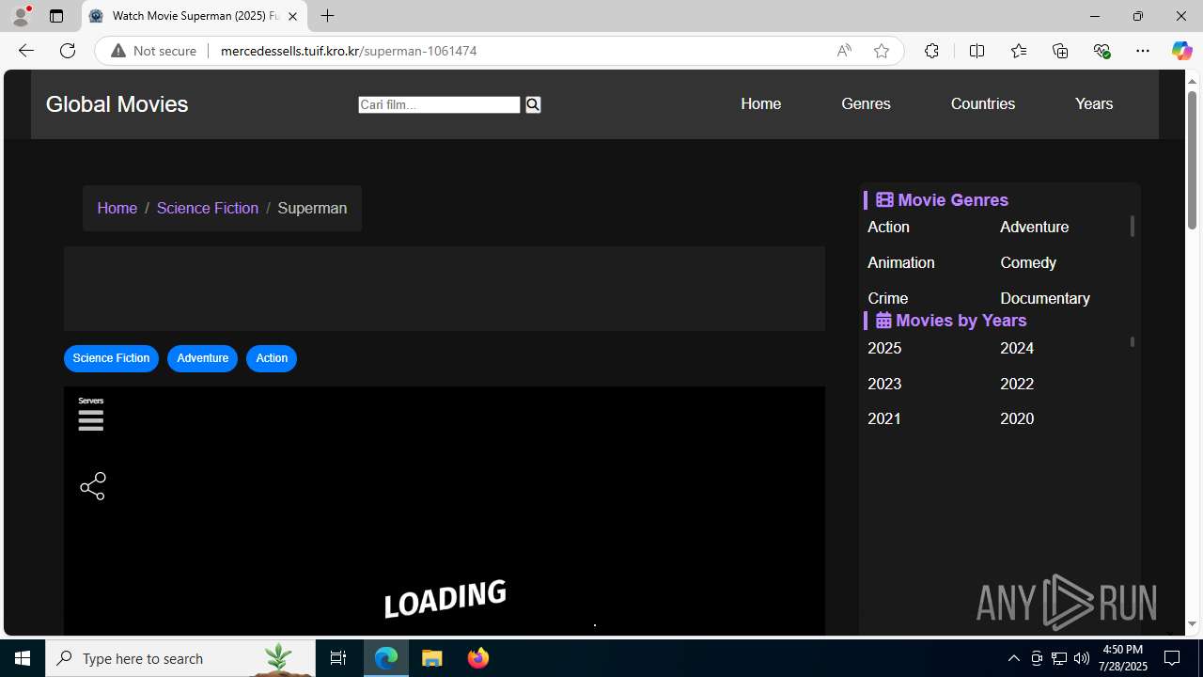Open Task View on taskbar
Screen dimensions: 1203x677
click(338, 658)
